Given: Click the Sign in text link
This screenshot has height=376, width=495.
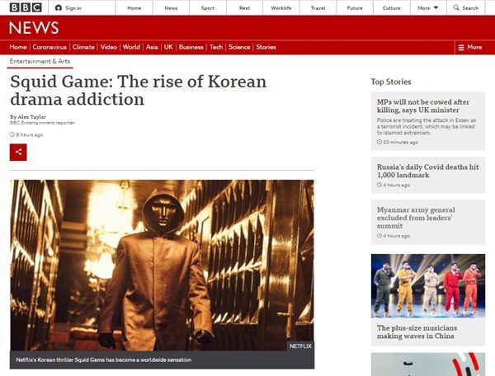Looking at the screenshot, I should click(x=73, y=8).
